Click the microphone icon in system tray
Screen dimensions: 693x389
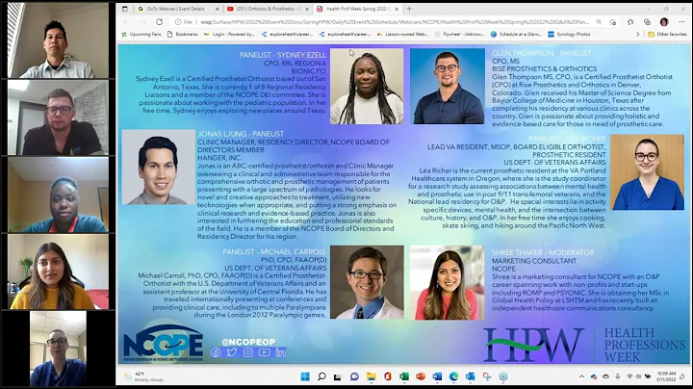(x=617, y=376)
